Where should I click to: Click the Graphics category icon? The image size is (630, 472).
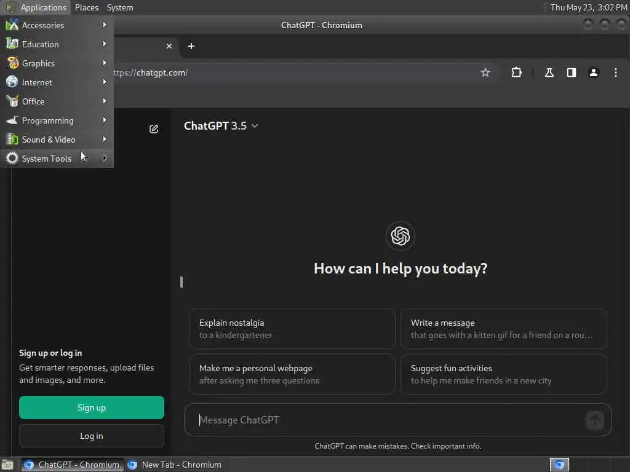click(x=12, y=63)
